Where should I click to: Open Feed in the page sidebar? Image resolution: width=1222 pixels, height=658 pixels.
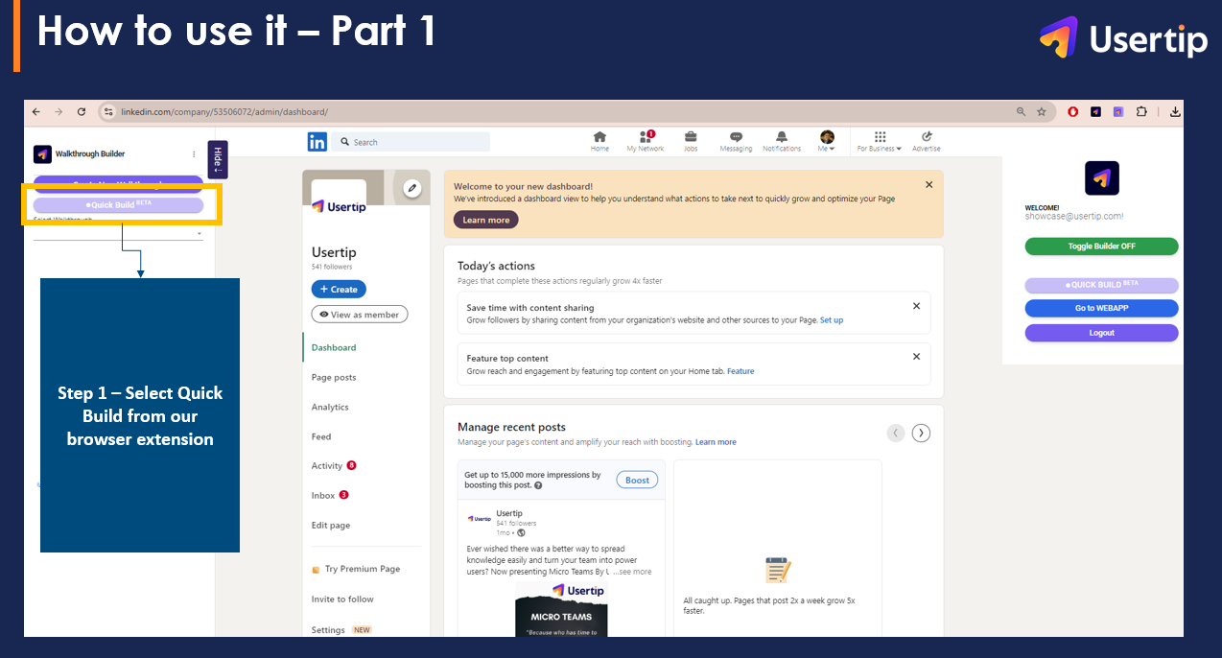321,436
